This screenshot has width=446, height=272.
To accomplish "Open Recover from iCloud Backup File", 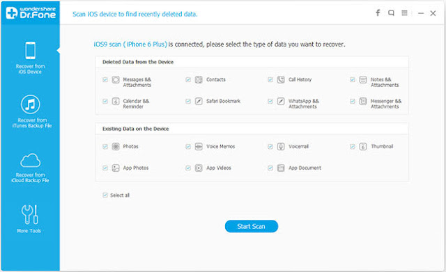I will 30,168.
